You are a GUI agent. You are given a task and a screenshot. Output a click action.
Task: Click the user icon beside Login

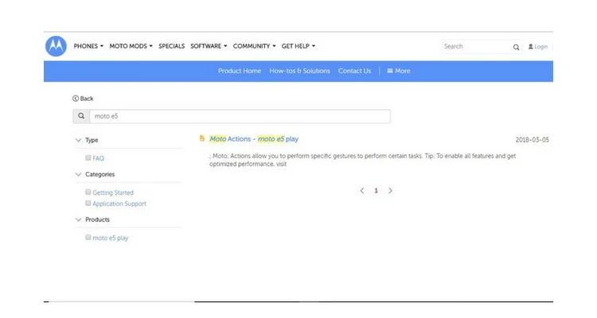(x=530, y=46)
